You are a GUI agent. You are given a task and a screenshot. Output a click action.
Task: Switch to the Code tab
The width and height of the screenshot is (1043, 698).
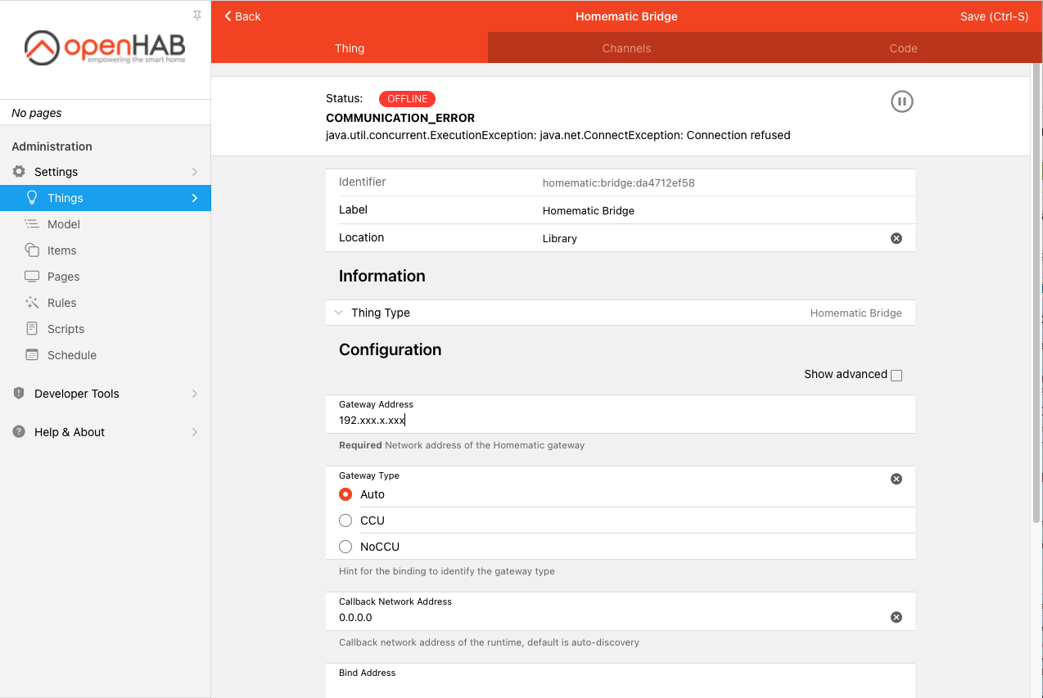point(903,48)
